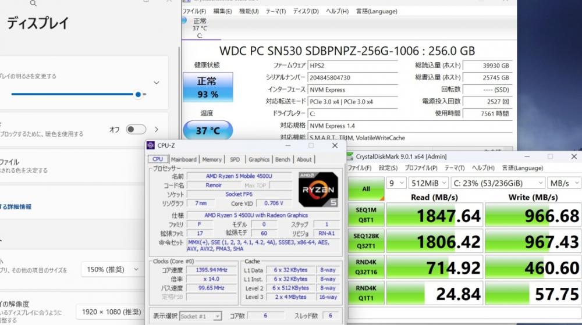Click the core speed 1395.94 MHz value
The height and width of the screenshot is (325, 582).
(212, 270)
